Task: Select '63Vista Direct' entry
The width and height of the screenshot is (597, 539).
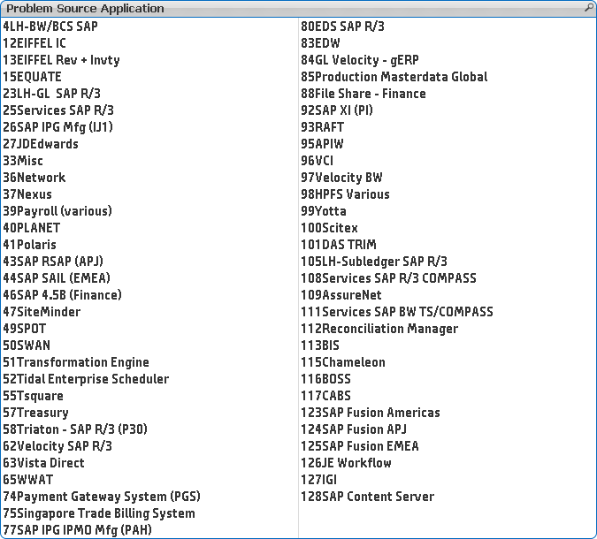Action: tap(149, 462)
